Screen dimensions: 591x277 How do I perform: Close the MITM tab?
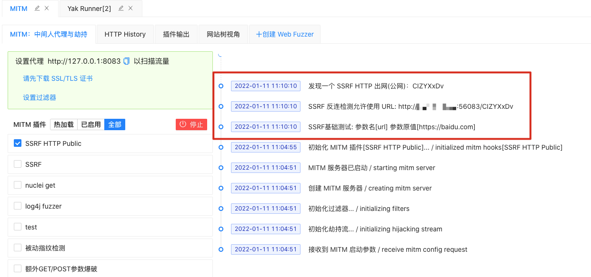point(47,9)
